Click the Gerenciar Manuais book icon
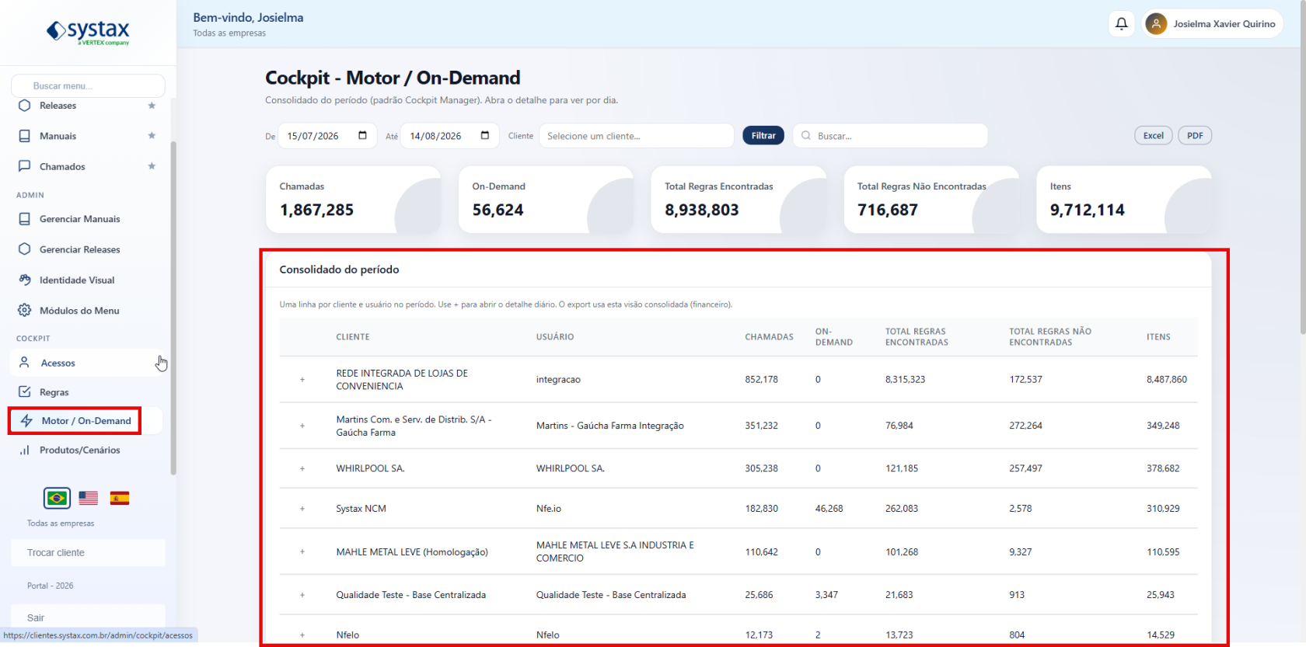The image size is (1306, 647). [24, 219]
